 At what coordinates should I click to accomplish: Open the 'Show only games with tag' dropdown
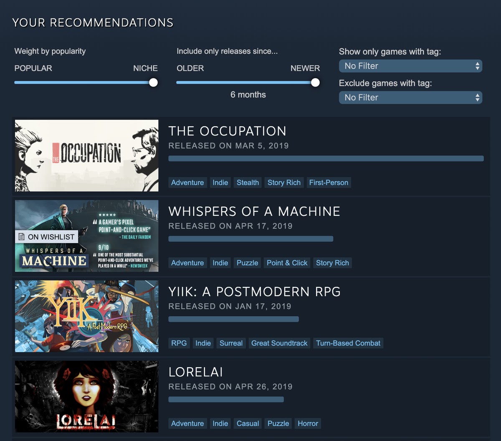coord(410,66)
